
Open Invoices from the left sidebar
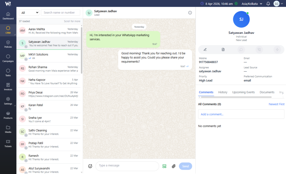tap(8, 87)
